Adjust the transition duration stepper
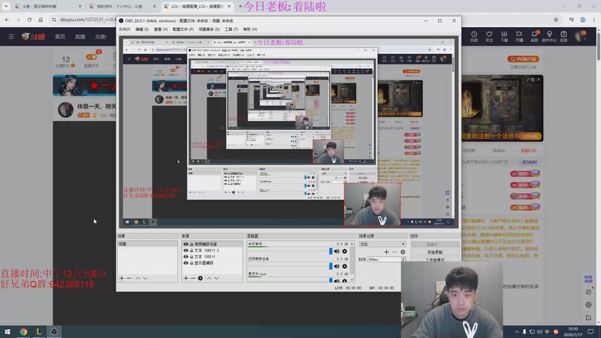The height and width of the screenshot is (338, 601). point(403,259)
